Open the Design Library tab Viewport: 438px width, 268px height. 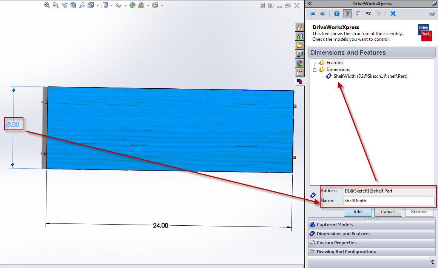(300, 36)
